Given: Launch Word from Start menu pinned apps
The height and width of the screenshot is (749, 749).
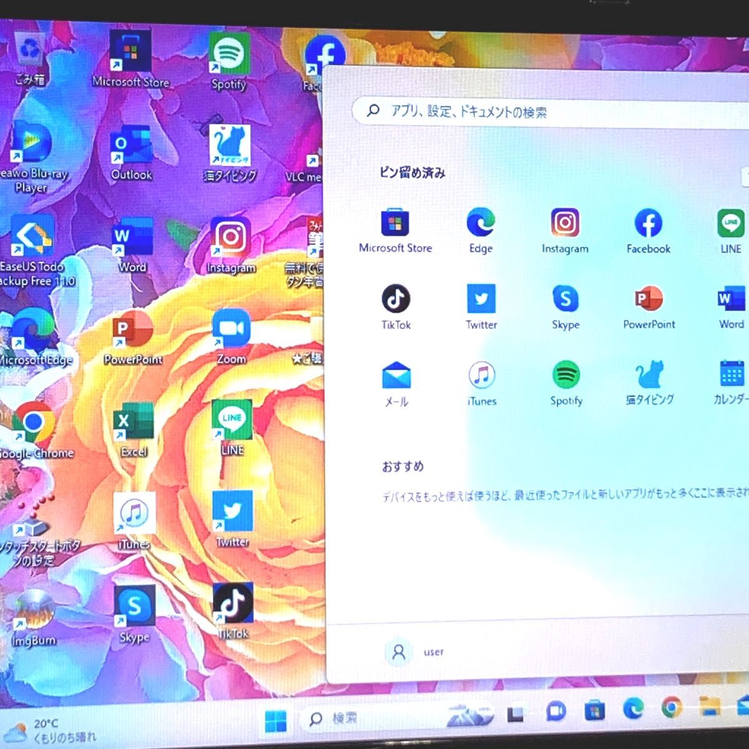Looking at the screenshot, I should coord(731,307).
